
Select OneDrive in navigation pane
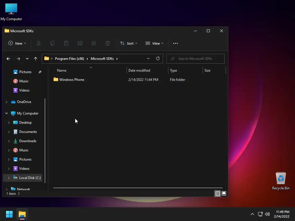tap(24, 102)
